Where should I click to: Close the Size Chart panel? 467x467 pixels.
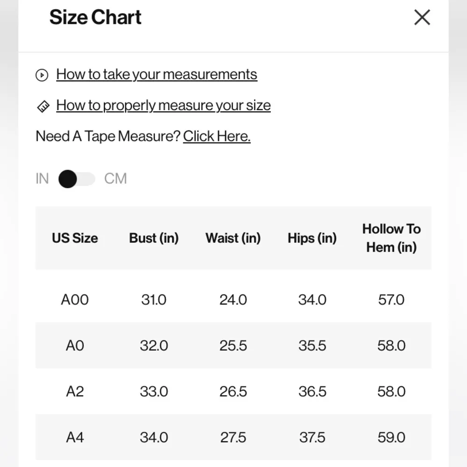tap(422, 18)
